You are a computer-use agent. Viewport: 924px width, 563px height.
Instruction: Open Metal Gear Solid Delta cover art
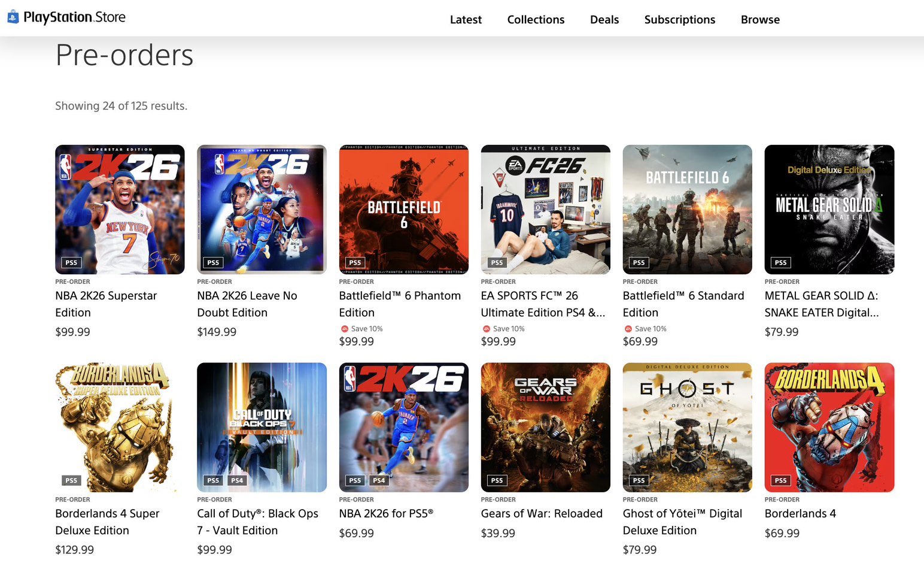coord(829,210)
